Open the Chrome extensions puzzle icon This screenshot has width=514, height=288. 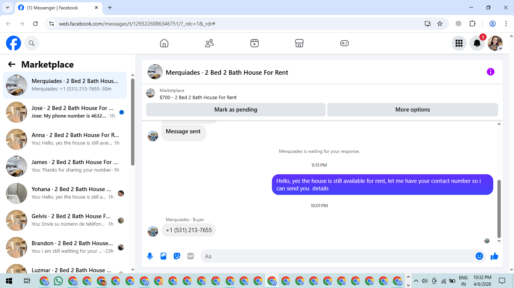[473, 24]
